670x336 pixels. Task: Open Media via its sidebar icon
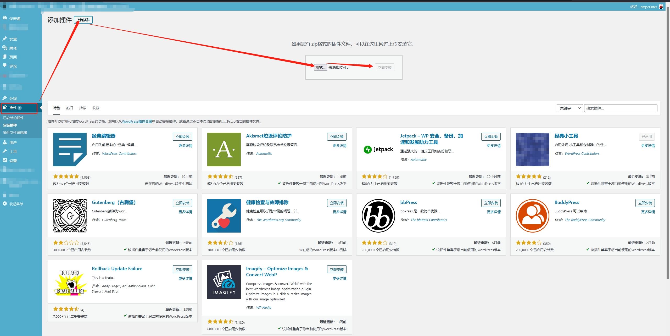pyautogui.click(x=5, y=48)
